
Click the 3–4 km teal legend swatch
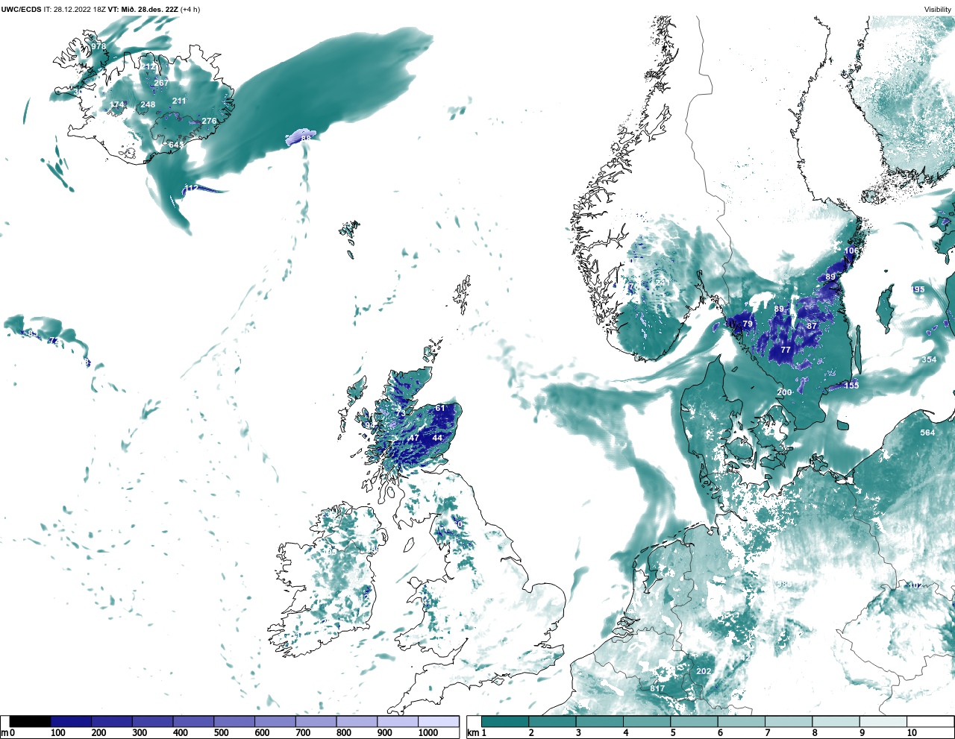pyautogui.click(x=600, y=721)
